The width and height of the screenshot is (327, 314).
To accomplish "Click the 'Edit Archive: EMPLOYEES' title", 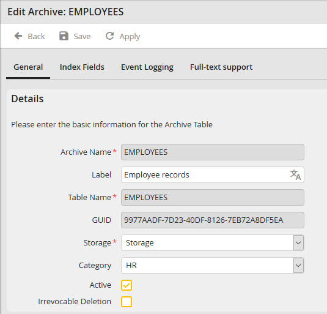I will click(x=65, y=12).
